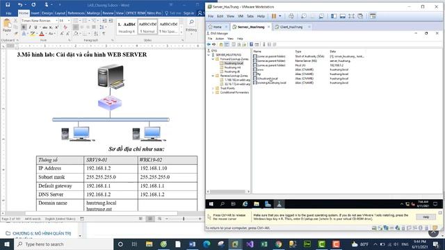Undo last action in Word

[x=20, y=5]
